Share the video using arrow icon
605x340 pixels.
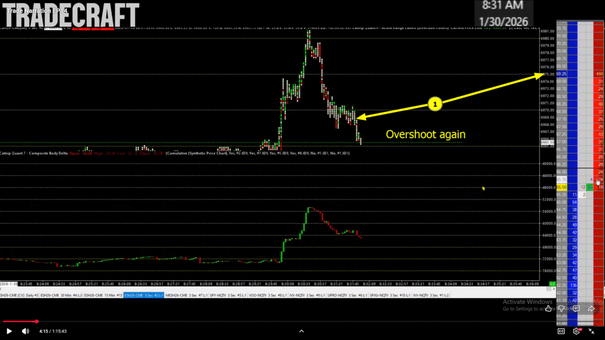coord(591,308)
